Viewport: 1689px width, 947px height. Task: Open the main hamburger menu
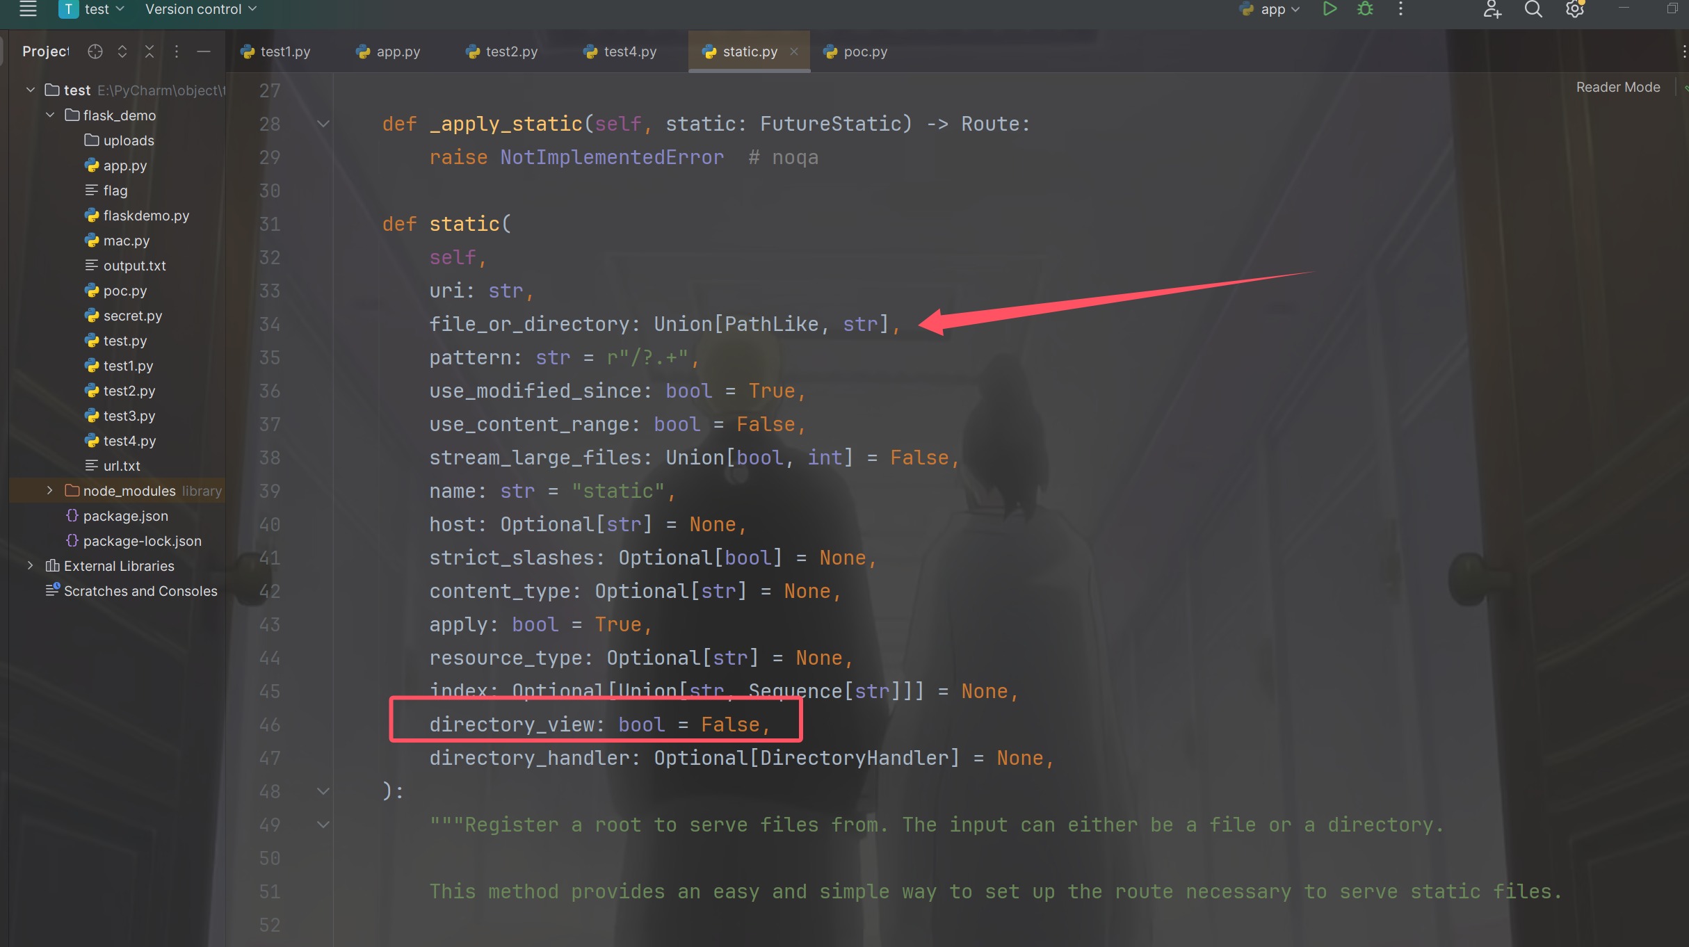pos(28,9)
